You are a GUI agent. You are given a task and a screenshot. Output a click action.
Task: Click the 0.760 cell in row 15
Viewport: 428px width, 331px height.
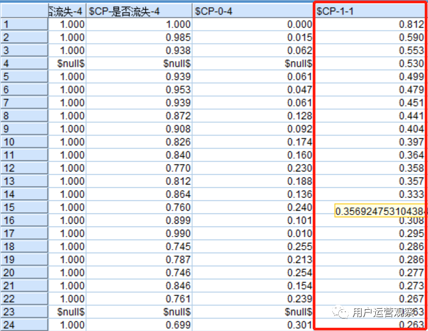pos(139,207)
